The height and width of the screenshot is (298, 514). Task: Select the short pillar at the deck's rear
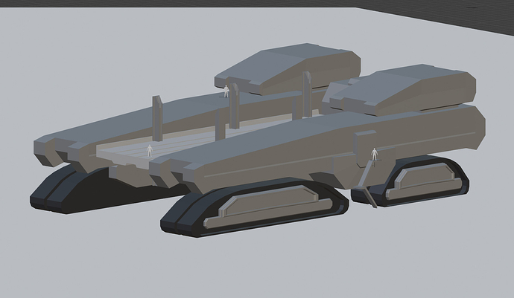click(x=220, y=126)
